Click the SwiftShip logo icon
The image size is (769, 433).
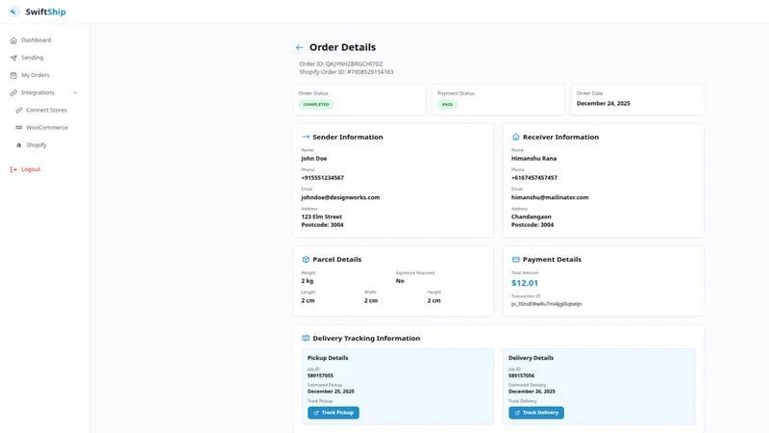[x=13, y=12]
